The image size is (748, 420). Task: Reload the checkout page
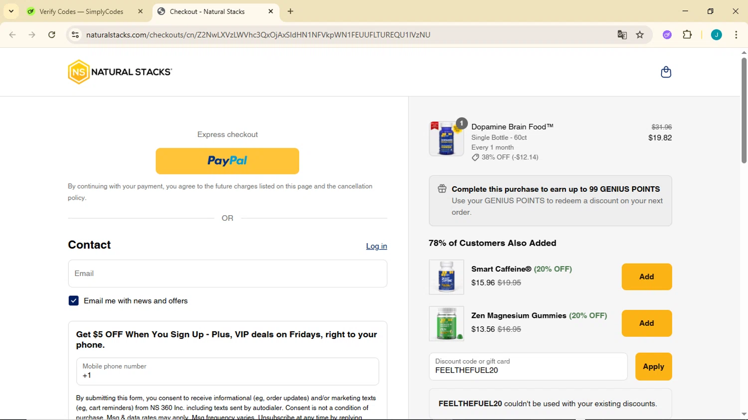pos(52,35)
